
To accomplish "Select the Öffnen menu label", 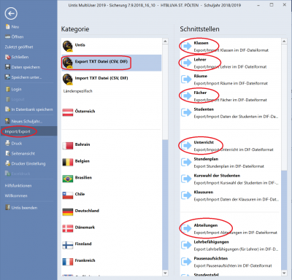I will pos(18,37).
